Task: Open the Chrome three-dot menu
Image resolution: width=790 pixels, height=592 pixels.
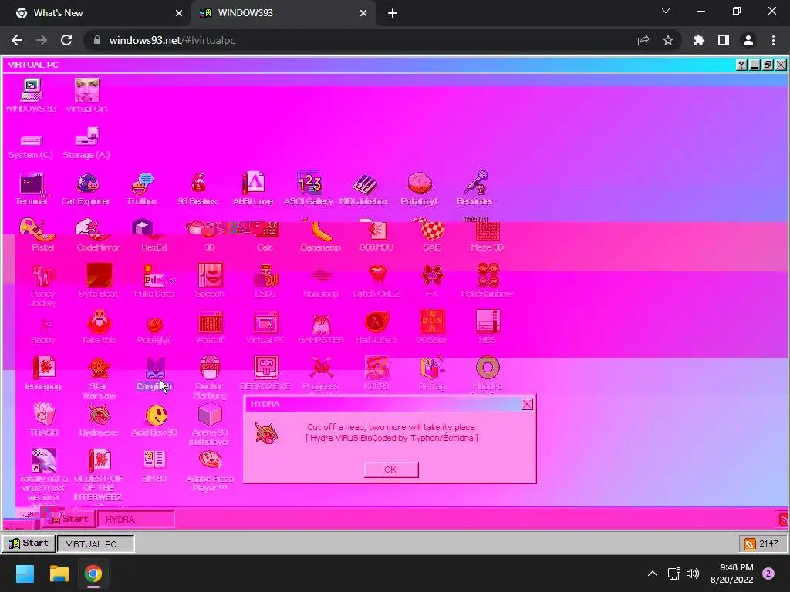Action: pos(773,40)
